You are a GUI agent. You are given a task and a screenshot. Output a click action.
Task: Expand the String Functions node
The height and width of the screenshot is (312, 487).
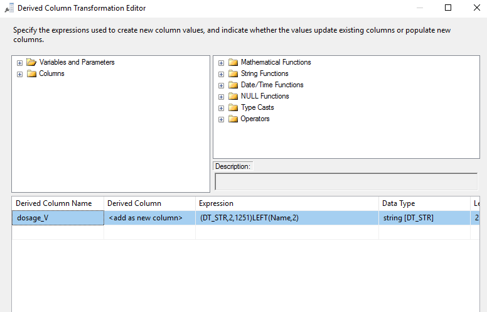tap(221, 74)
